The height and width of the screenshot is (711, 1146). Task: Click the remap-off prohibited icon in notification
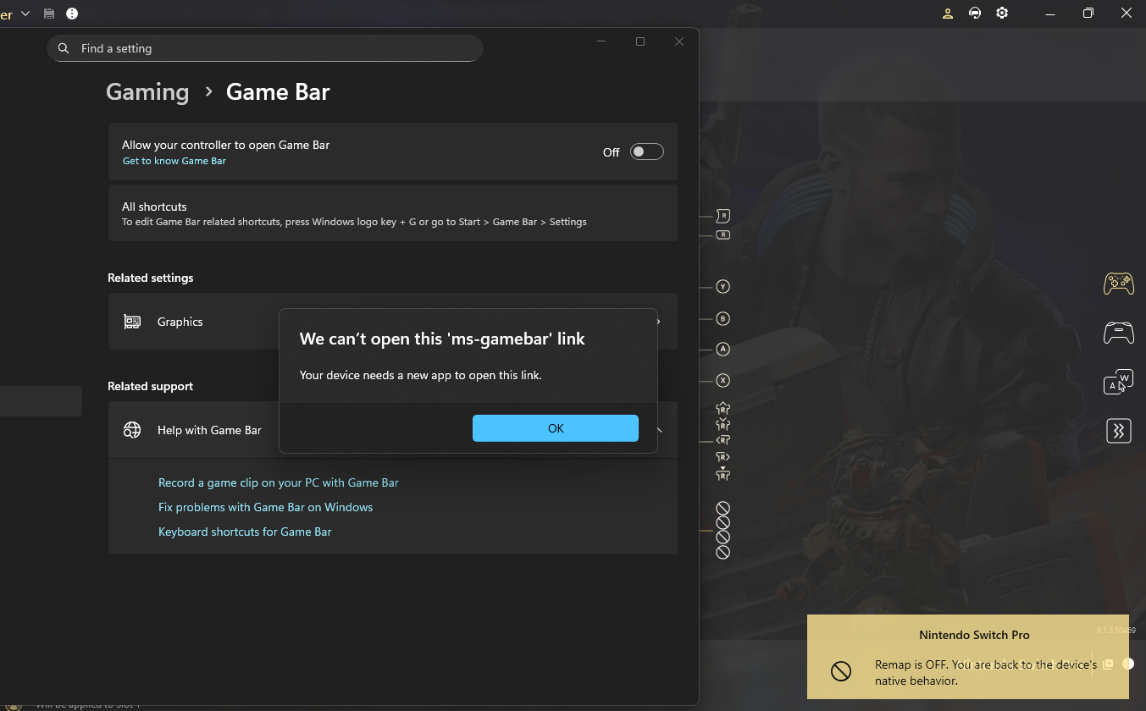(x=840, y=671)
